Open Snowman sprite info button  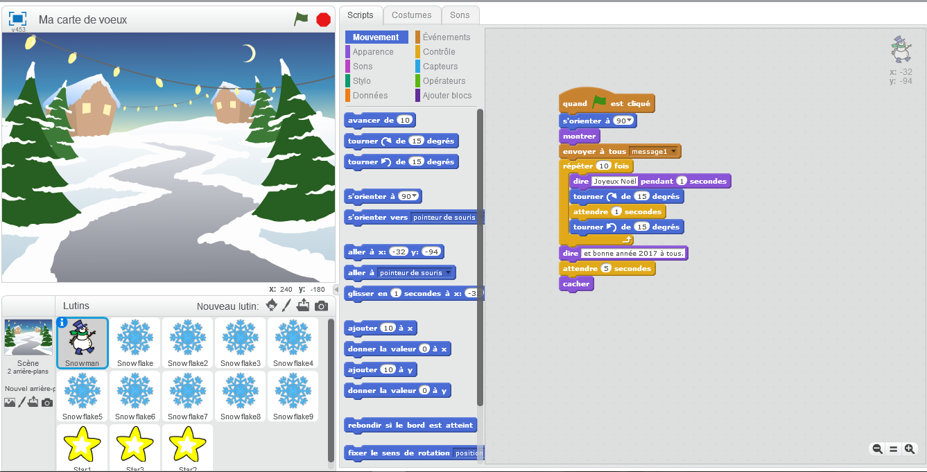click(62, 322)
